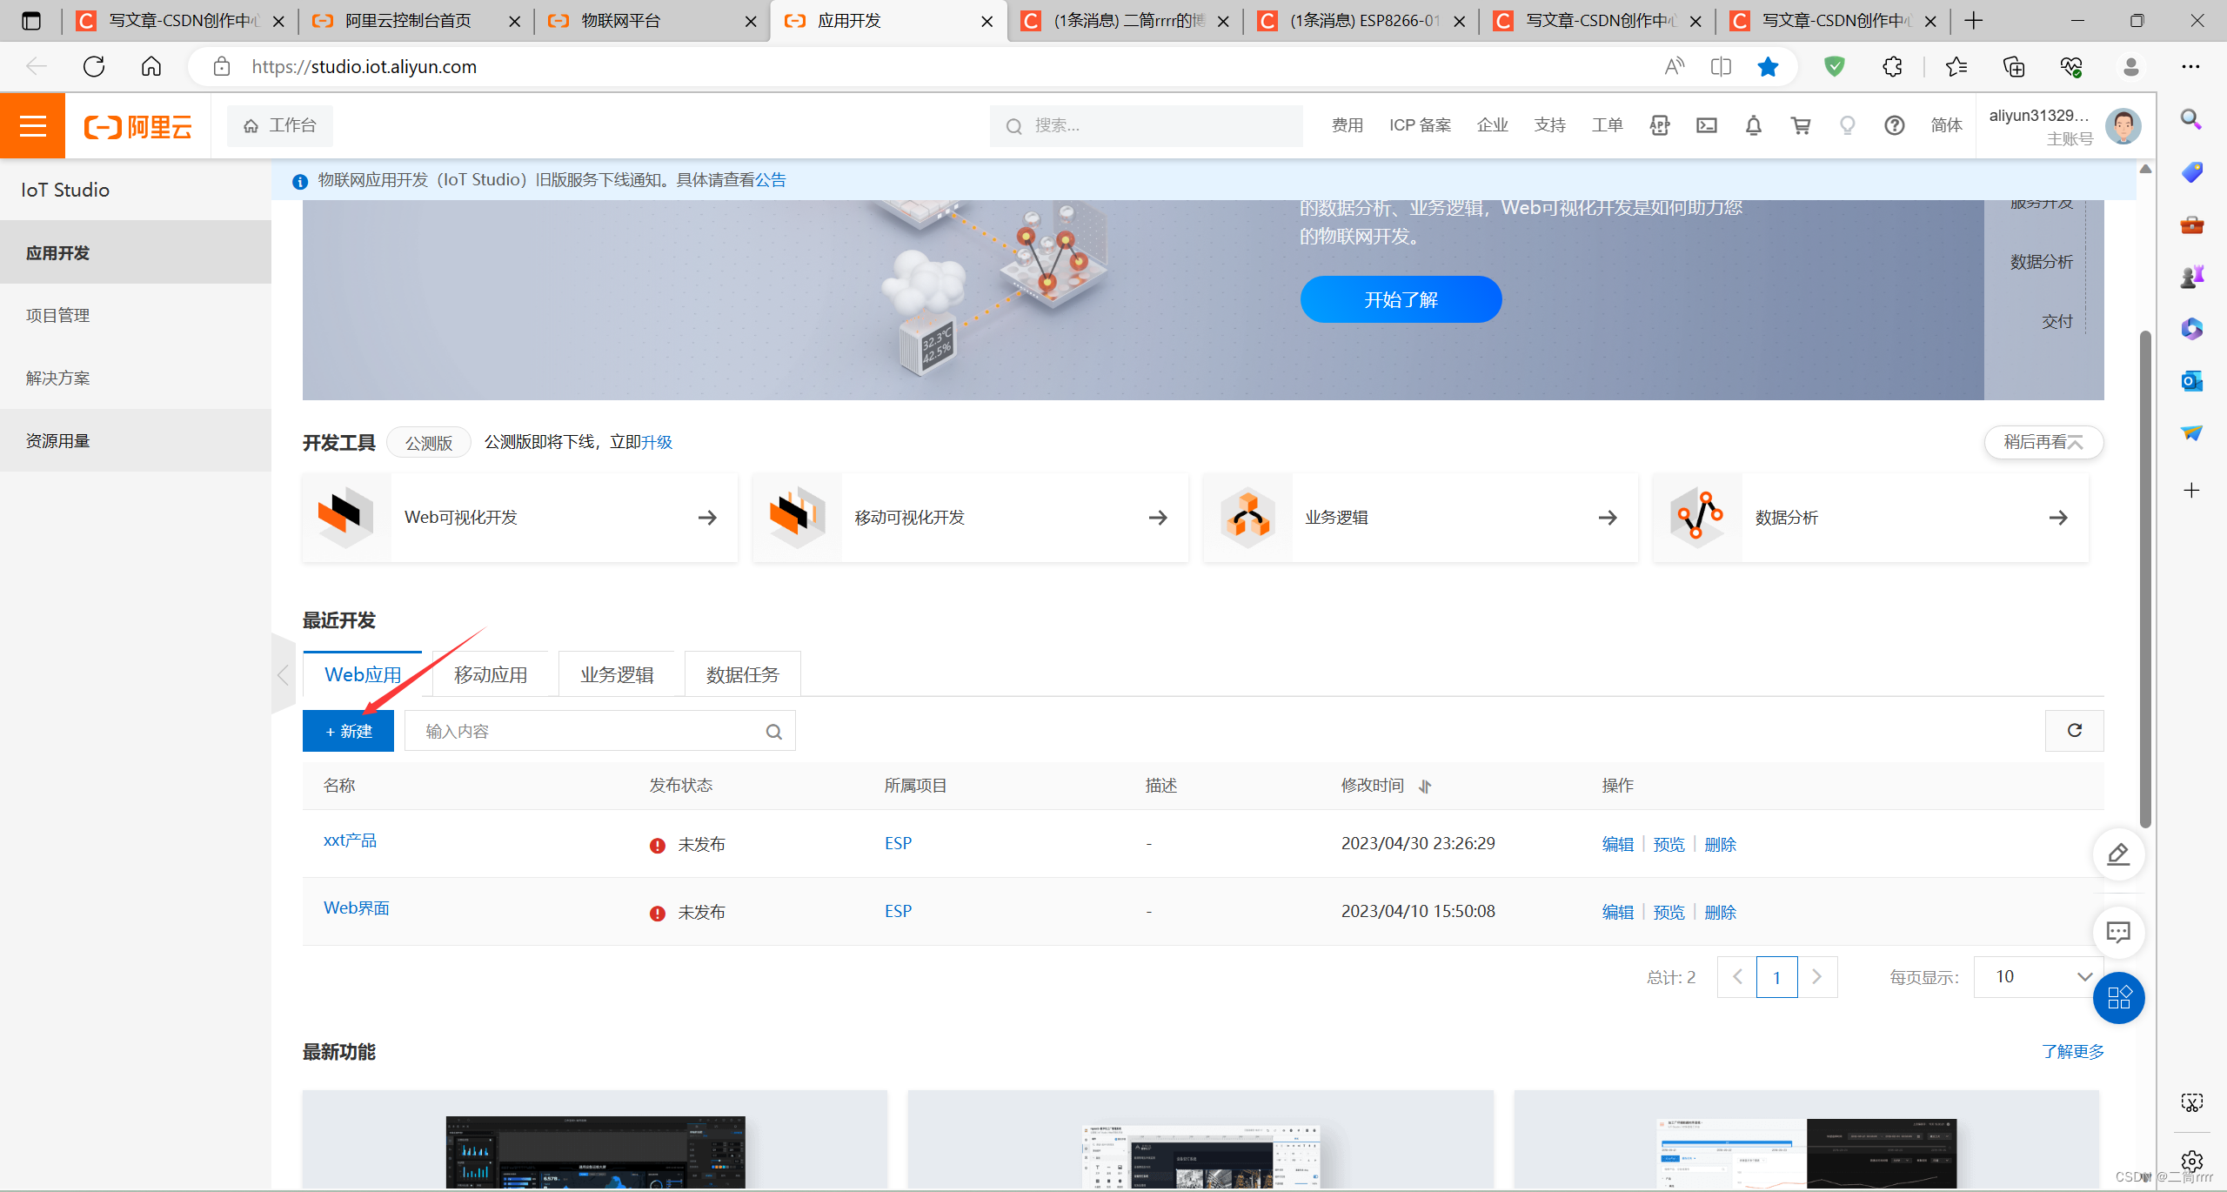Click the + 新建 button
The width and height of the screenshot is (2227, 1192).
tap(348, 731)
